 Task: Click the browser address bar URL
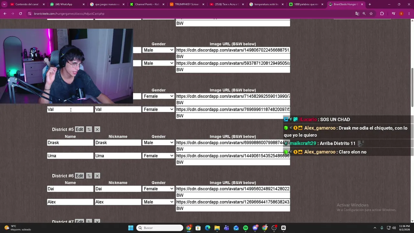click(69, 14)
